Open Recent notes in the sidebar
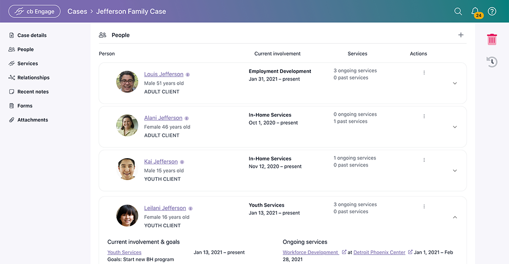The image size is (509, 264). click(x=33, y=92)
